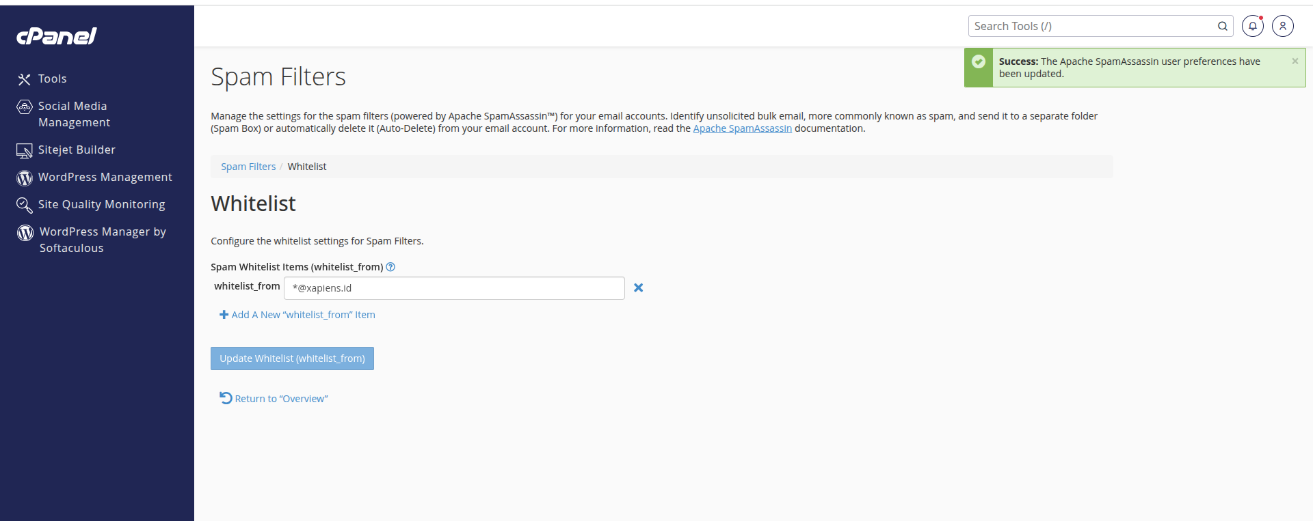Dismiss the success notification
1313x521 pixels.
(1295, 61)
